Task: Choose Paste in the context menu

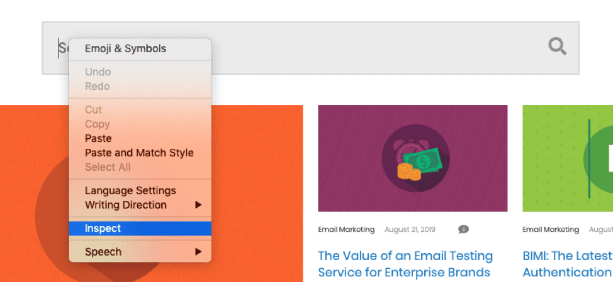Action: [98, 139]
